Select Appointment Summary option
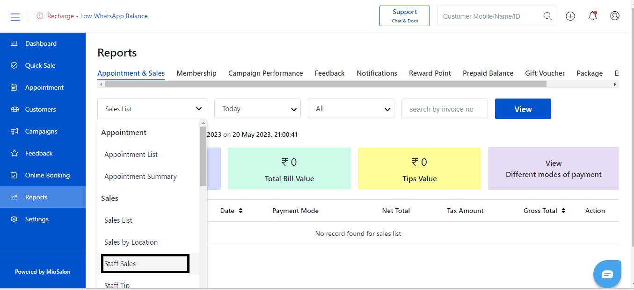This screenshot has width=634, height=290. (x=148, y=177)
